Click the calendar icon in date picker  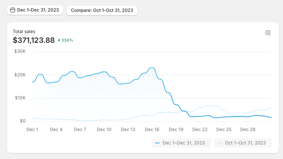(x=12, y=10)
